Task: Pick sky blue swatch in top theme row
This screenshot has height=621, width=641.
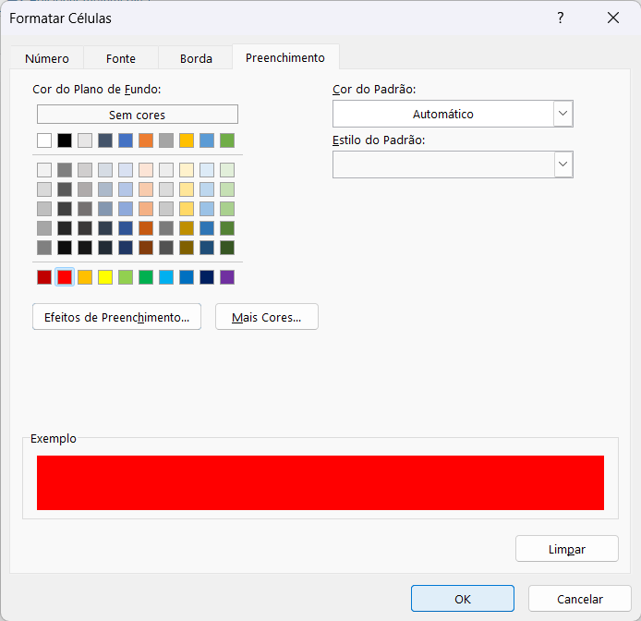Action: [x=207, y=140]
